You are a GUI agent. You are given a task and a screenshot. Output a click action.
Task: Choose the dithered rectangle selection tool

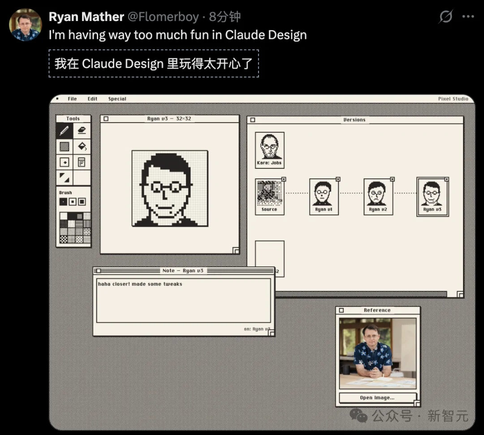coord(65,146)
